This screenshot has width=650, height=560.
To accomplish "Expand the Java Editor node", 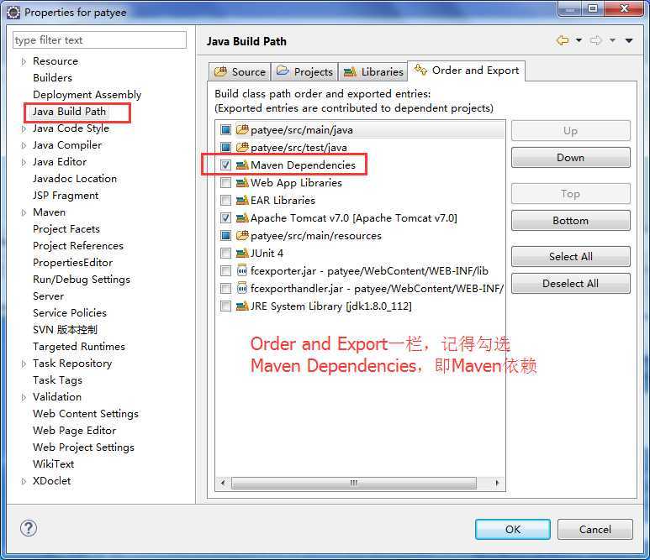I will tap(24, 162).
